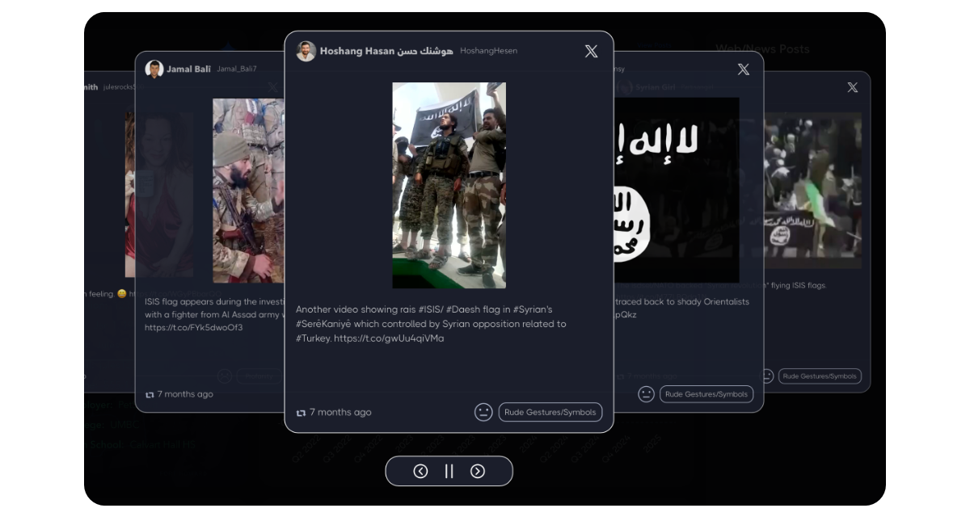Click Jamal Bali's profile avatar
The image size is (970, 525).
(154, 69)
